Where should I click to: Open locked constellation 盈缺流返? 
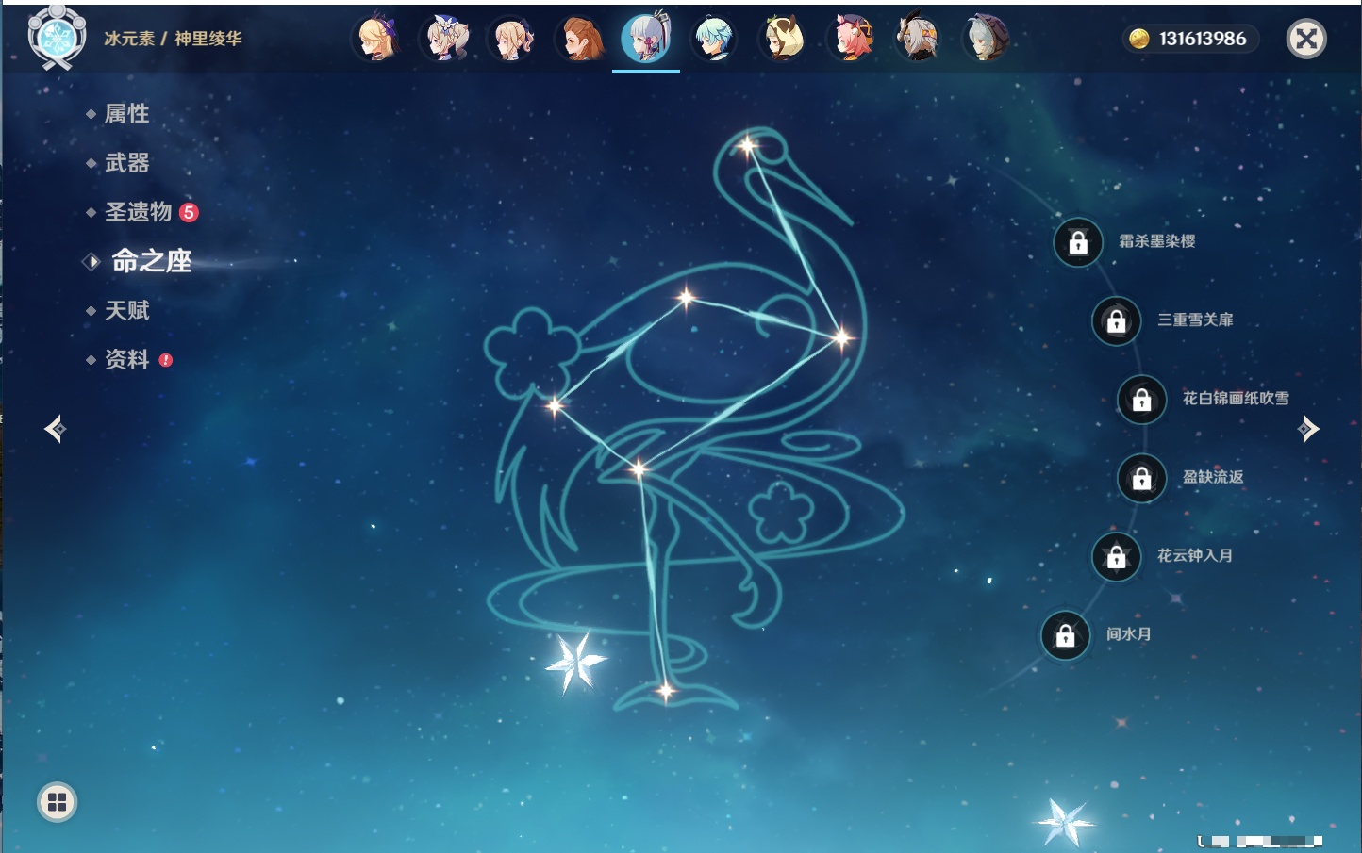click(x=1141, y=478)
